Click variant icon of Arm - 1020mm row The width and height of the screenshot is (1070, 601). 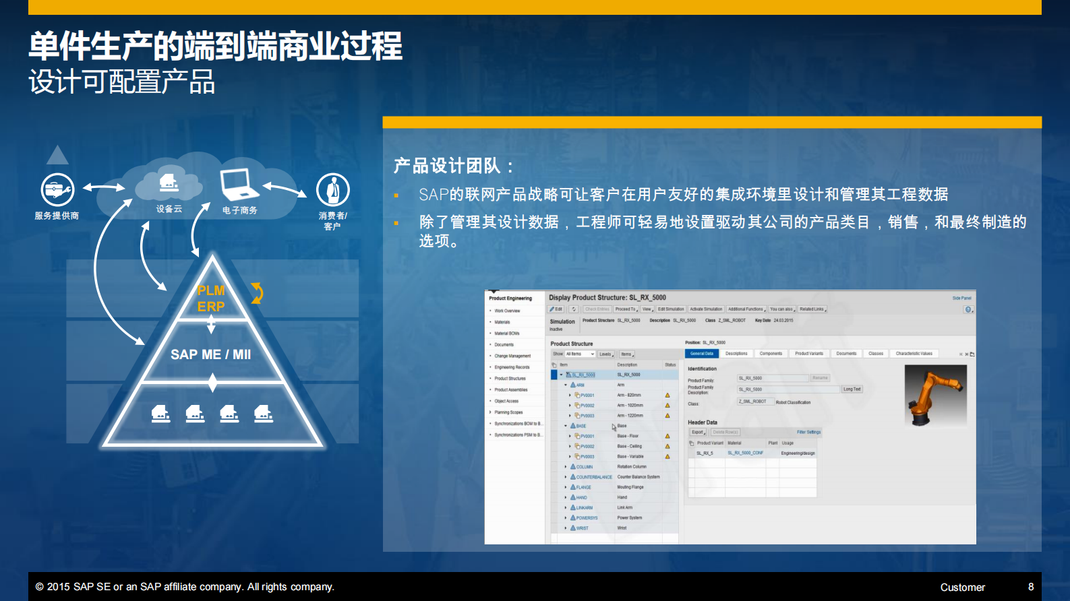pyautogui.click(x=578, y=406)
